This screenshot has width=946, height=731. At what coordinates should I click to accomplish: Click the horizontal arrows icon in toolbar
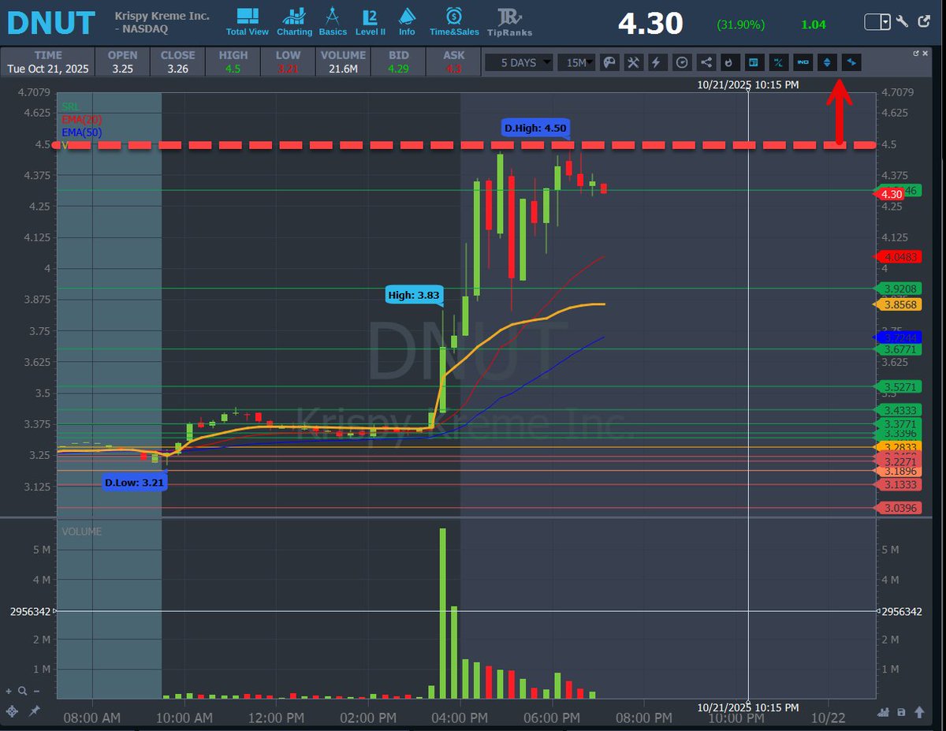pyautogui.click(x=851, y=62)
